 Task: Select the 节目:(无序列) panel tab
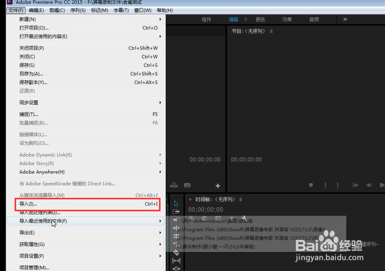[248, 31]
